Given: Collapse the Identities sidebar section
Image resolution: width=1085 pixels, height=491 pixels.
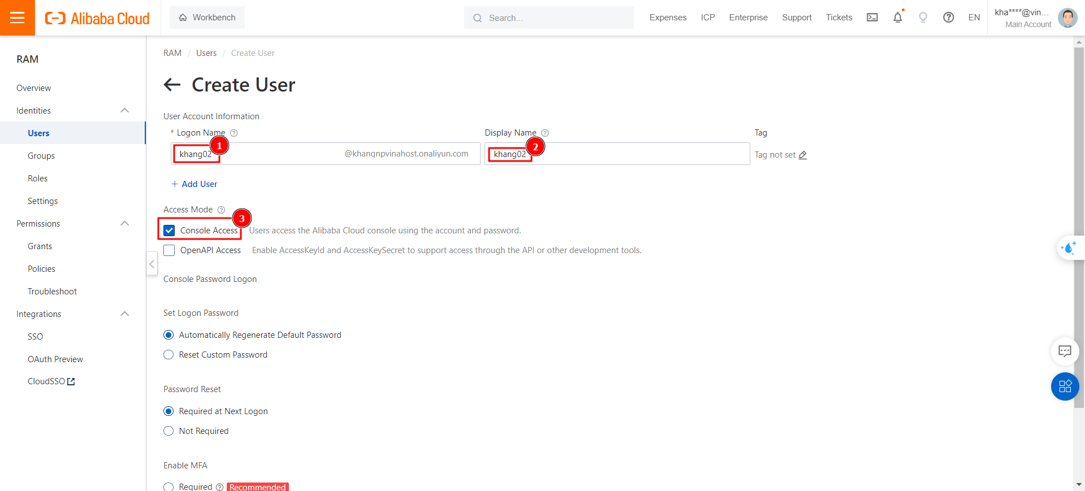Looking at the screenshot, I should [x=125, y=111].
